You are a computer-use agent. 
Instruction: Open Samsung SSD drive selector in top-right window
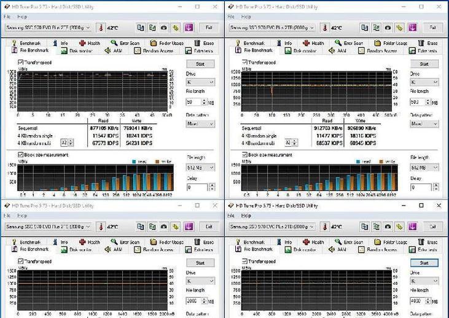[272, 28]
